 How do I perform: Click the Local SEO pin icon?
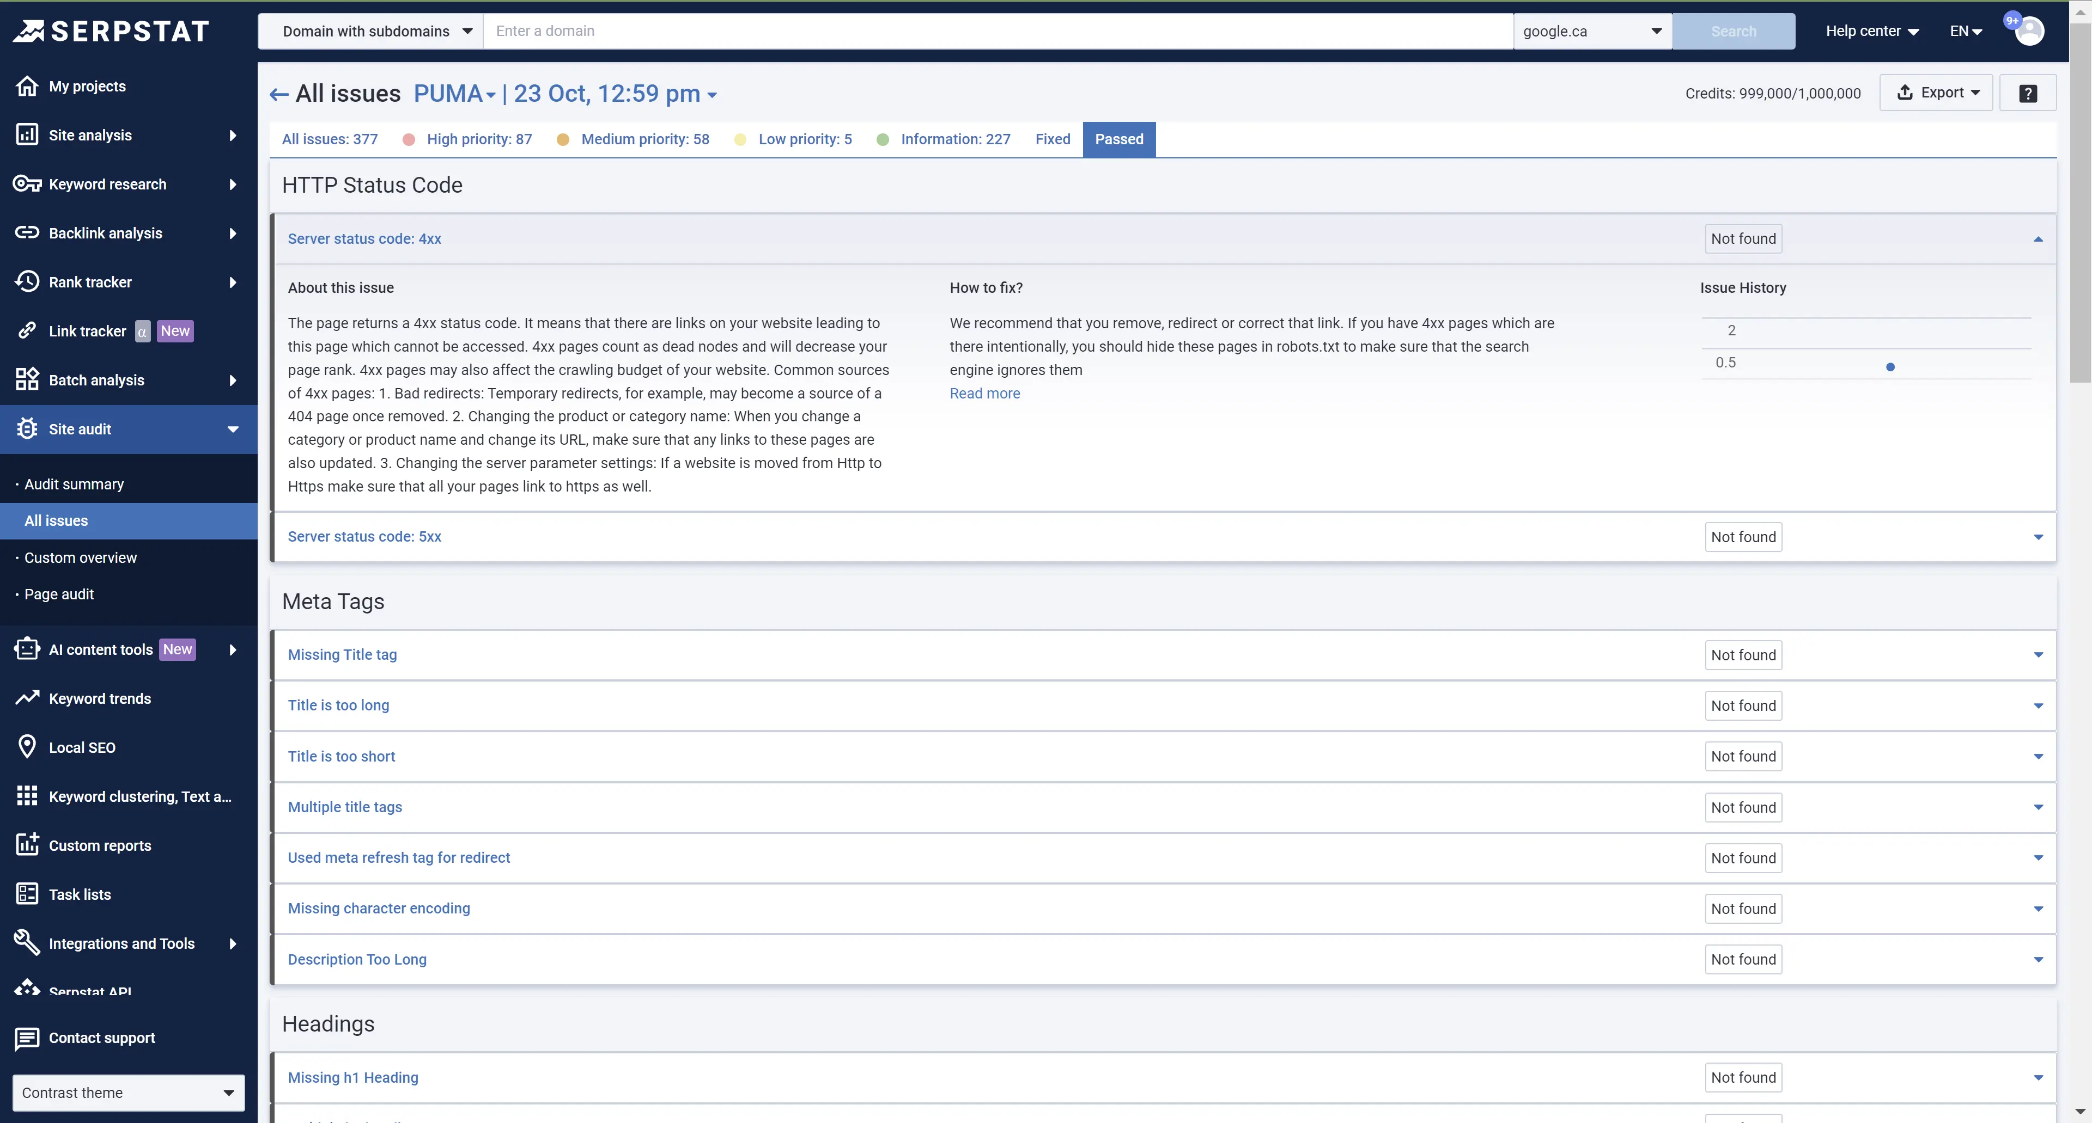click(x=27, y=746)
